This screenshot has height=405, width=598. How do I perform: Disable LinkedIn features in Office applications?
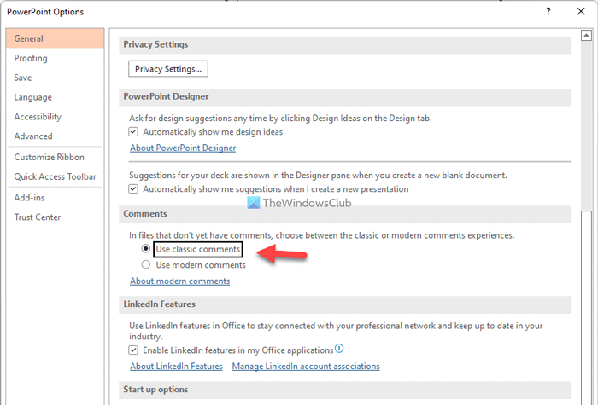coord(133,350)
